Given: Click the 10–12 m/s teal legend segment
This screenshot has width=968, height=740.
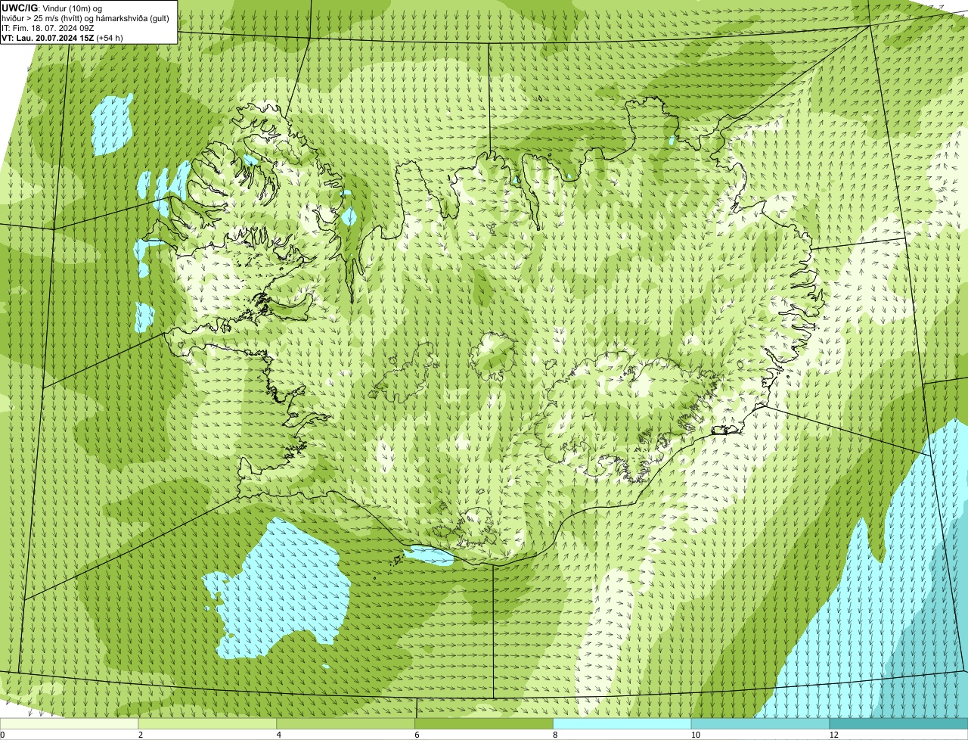Looking at the screenshot, I should [x=761, y=724].
